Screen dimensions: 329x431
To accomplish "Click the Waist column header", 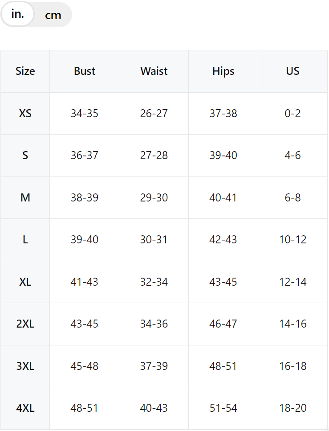I will 154,71.
